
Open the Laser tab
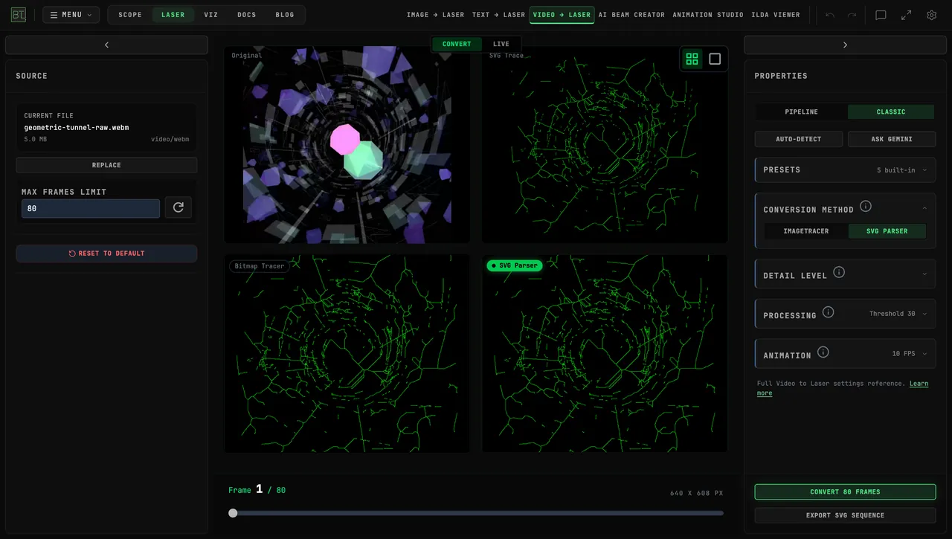click(x=173, y=15)
